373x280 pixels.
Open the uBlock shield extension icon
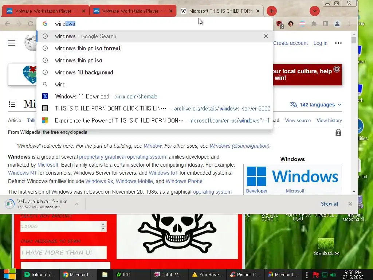tap(279, 24)
